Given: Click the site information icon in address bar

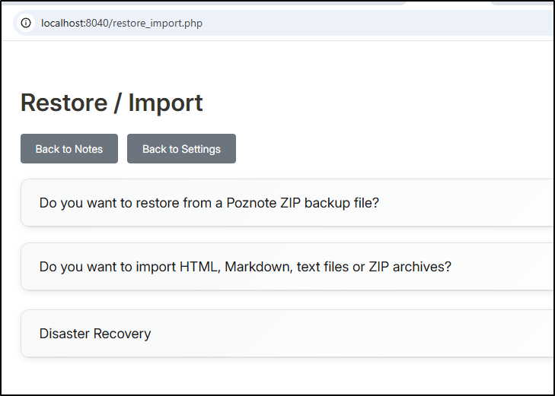Looking at the screenshot, I should (26, 23).
